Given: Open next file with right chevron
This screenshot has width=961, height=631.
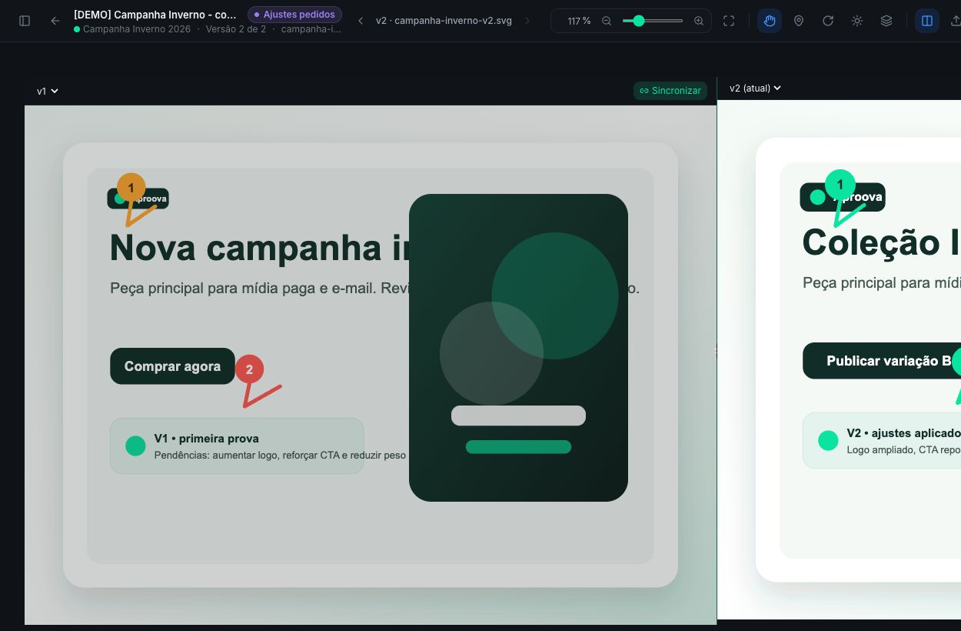Looking at the screenshot, I should [x=527, y=21].
